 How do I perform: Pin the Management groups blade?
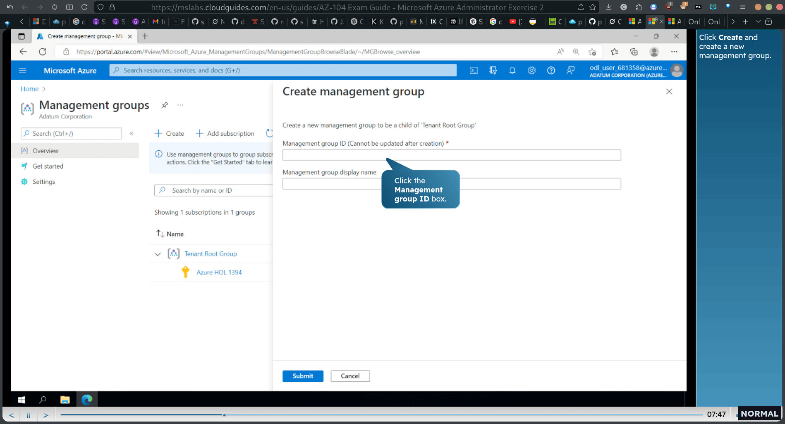tap(165, 105)
